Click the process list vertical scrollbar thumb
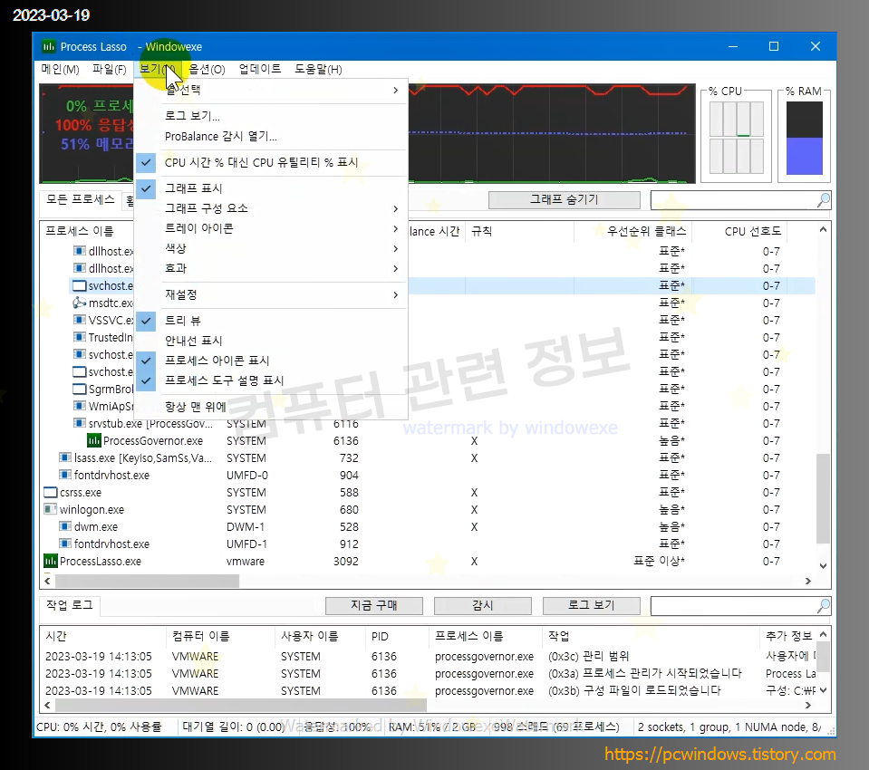The width and height of the screenshot is (869, 770). click(823, 498)
